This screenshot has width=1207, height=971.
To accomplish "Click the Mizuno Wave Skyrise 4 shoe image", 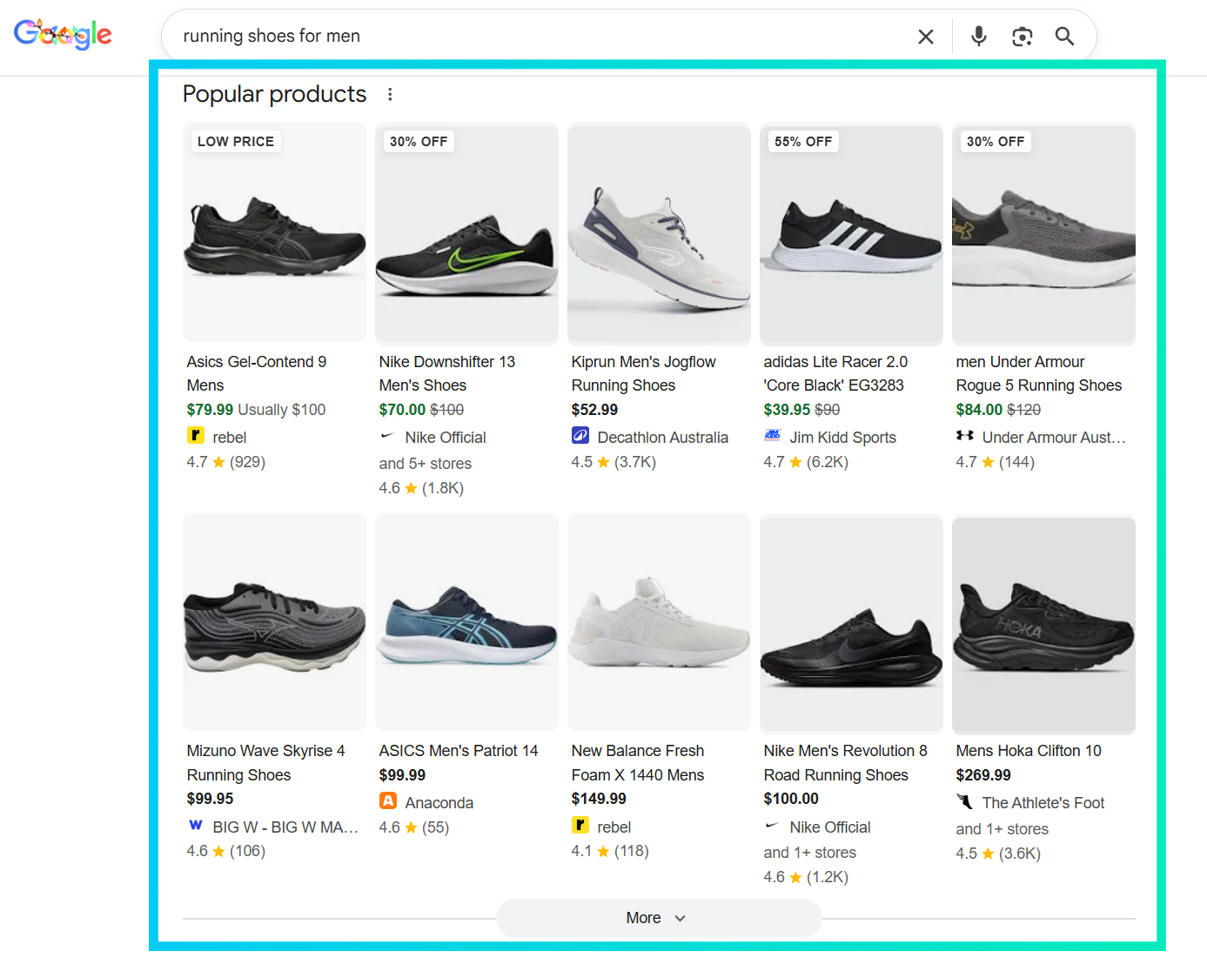I will coord(273,621).
